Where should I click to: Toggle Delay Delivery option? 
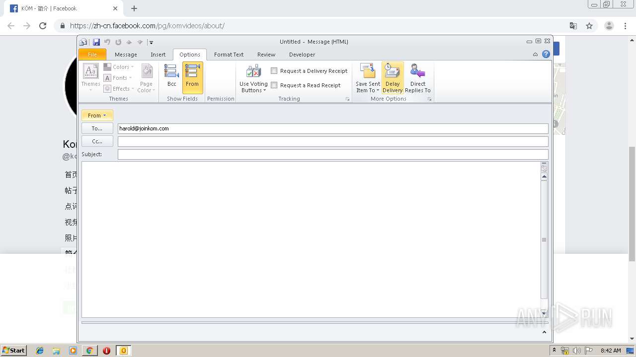point(393,78)
